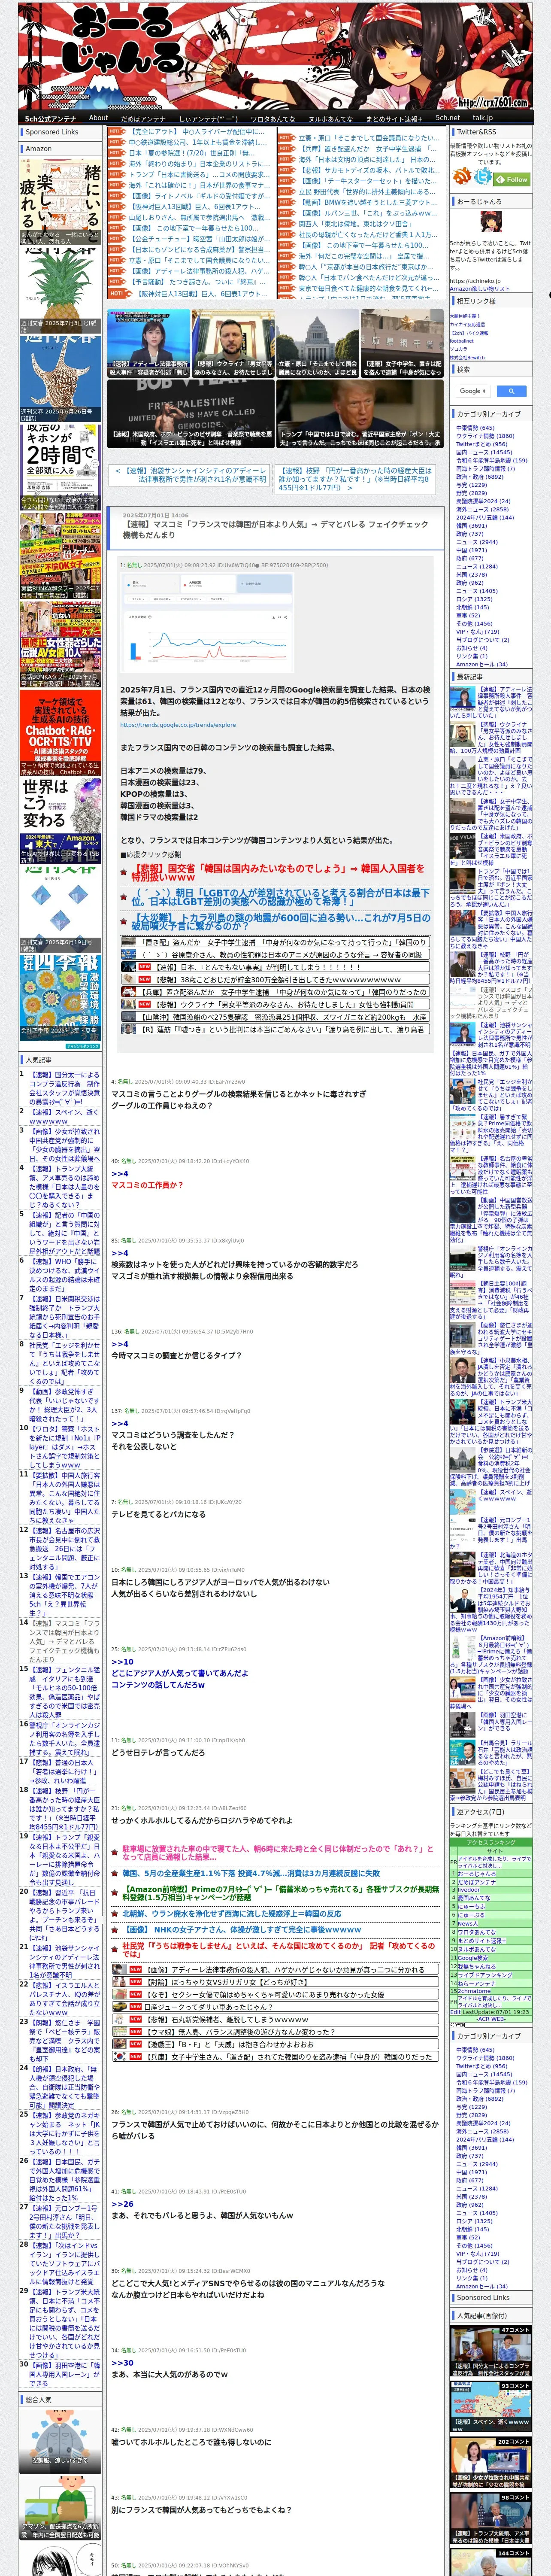Click the >>30 reply anchor
The height and width of the screenshot is (2576, 551).
coord(122,2362)
